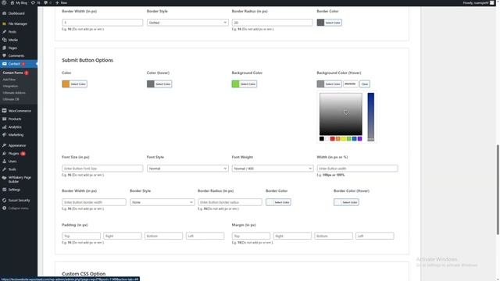Click inside the grayscale saturation picker square
The width and height of the screenshot is (500, 281).
[341, 114]
